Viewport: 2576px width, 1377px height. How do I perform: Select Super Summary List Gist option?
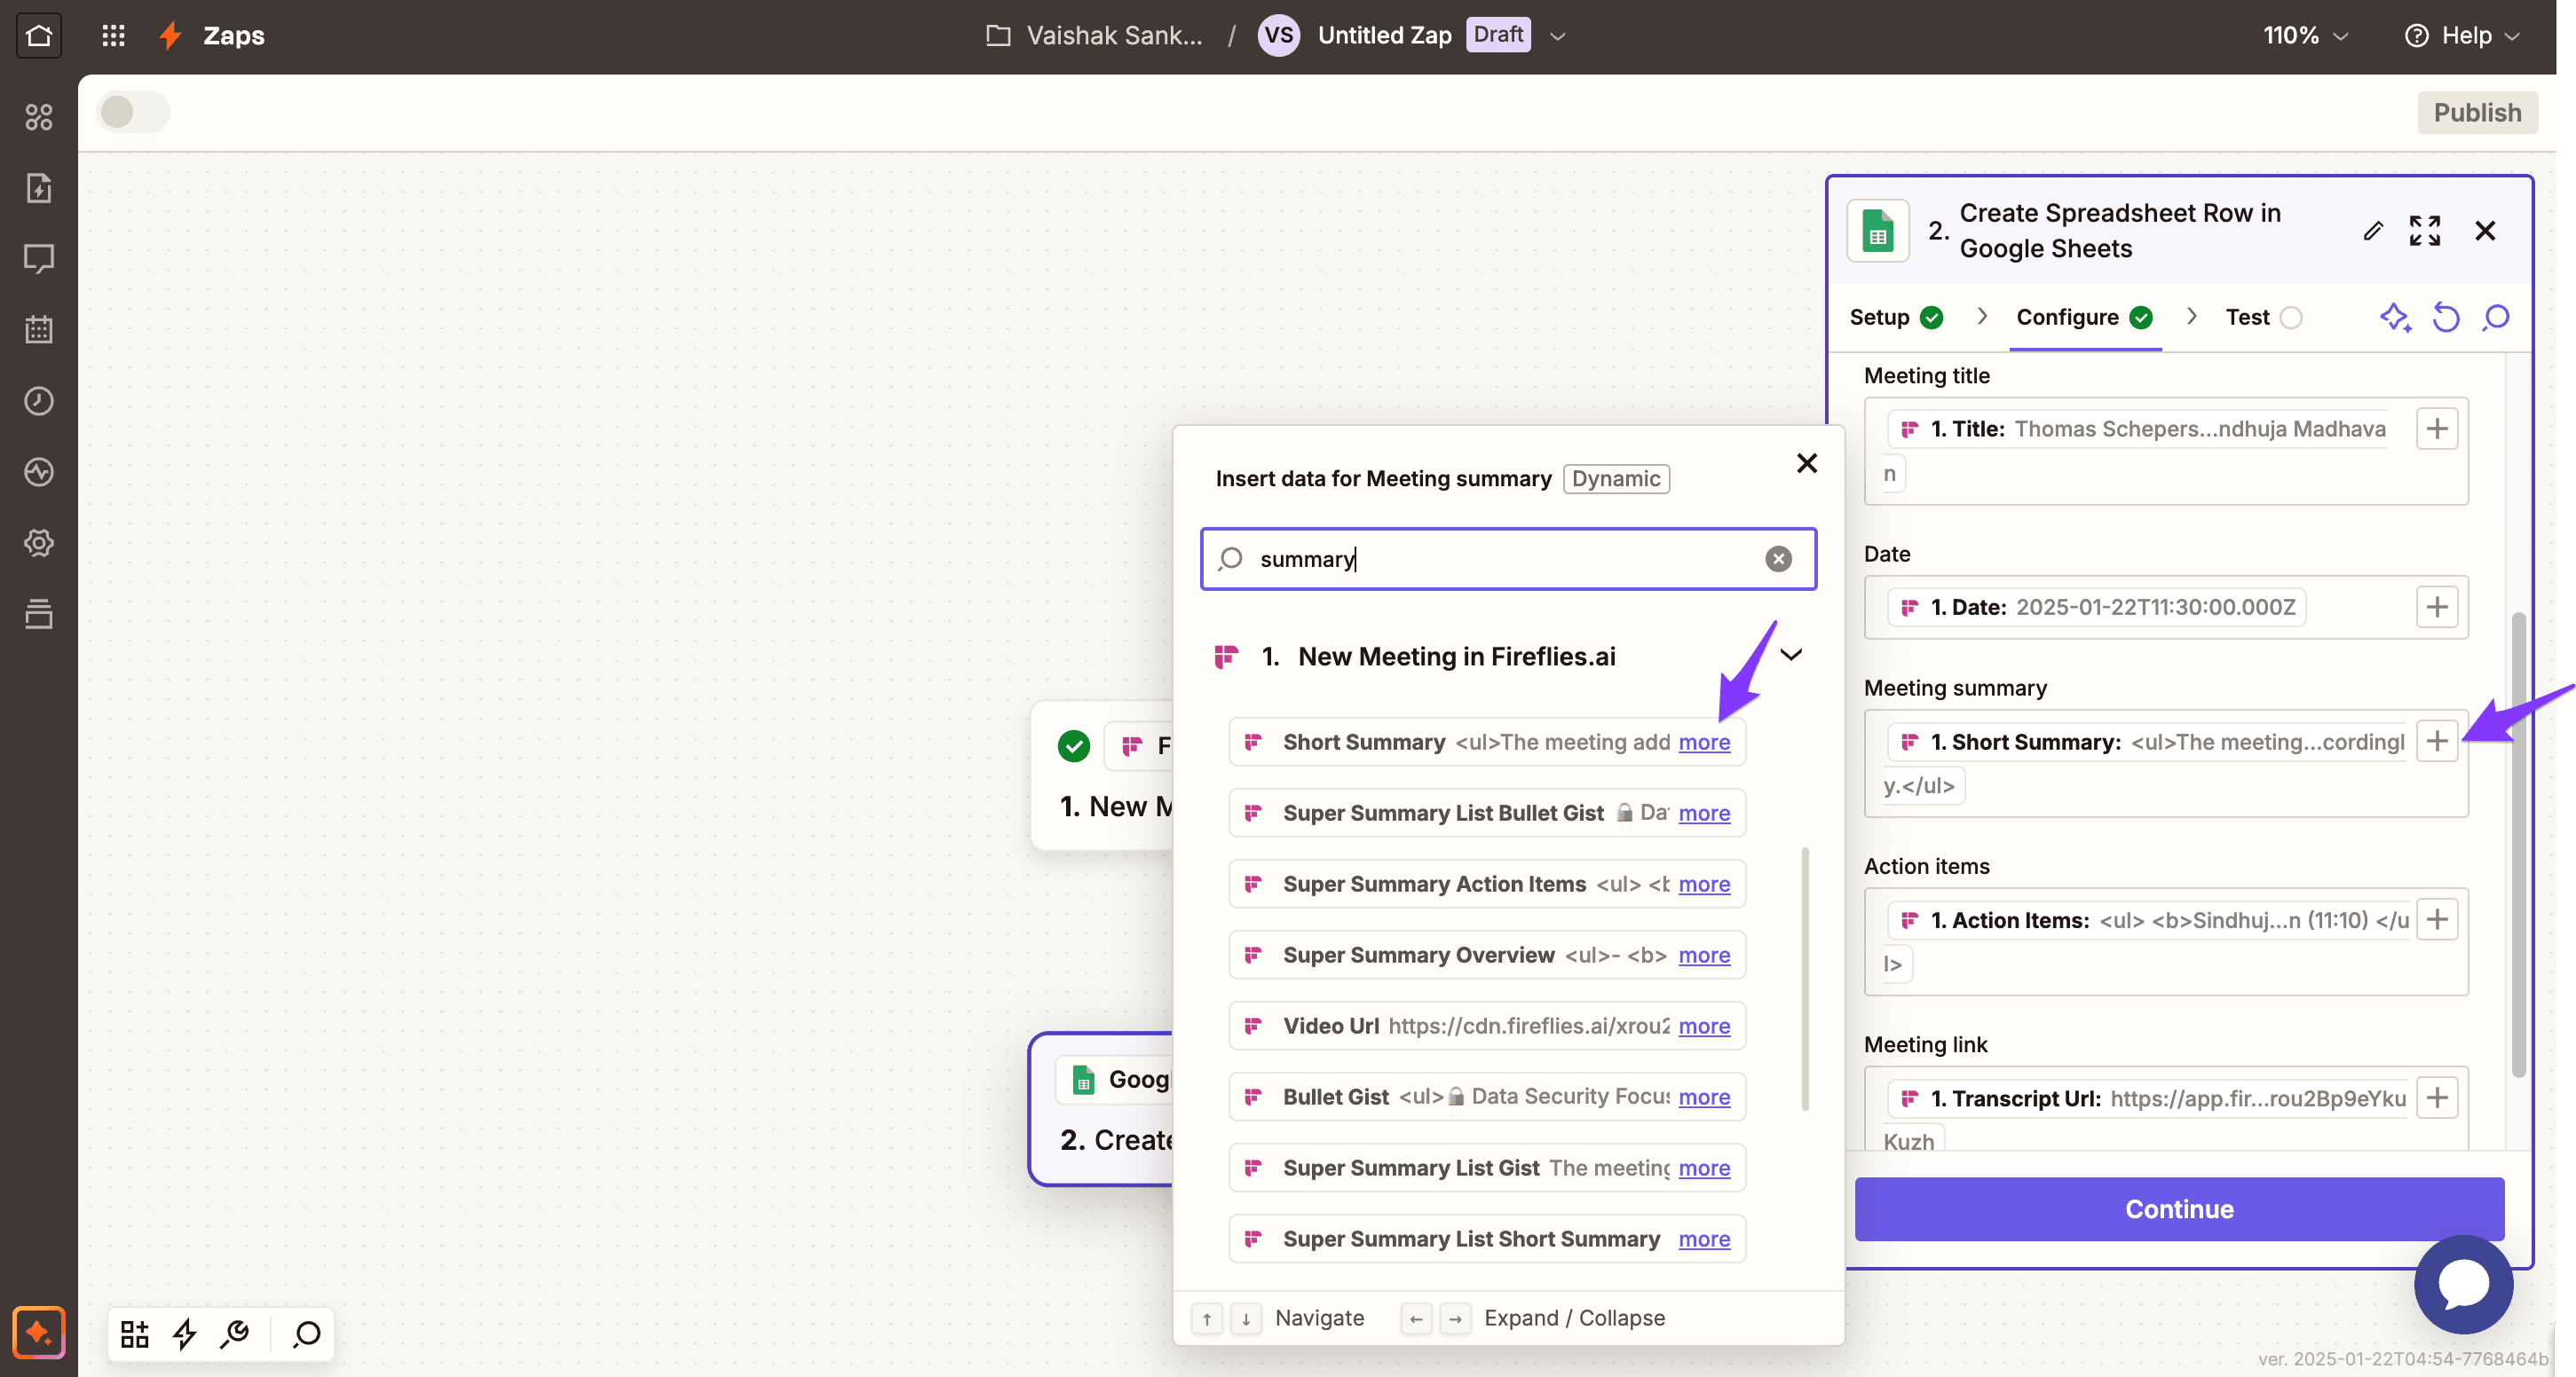click(1487, 1167)
